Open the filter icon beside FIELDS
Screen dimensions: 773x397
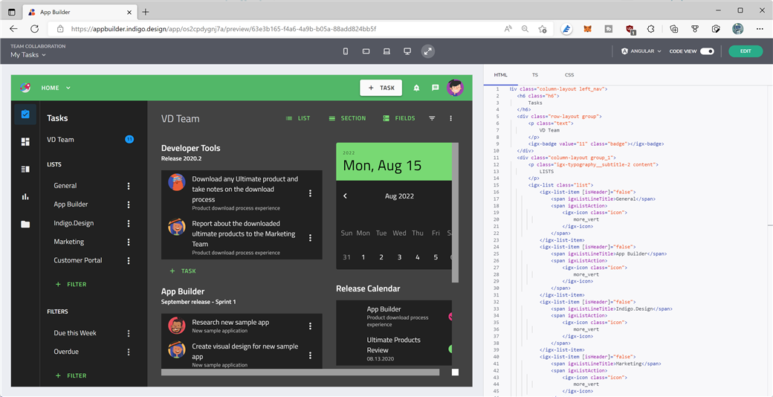pos(432,118)
